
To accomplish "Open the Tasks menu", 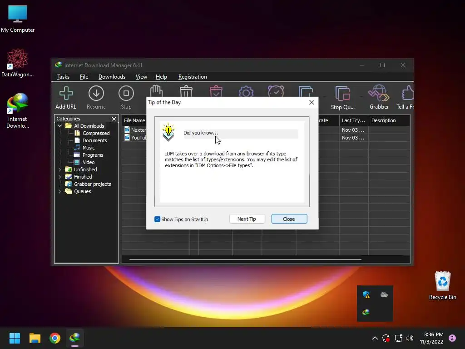I will coord(63,77).
